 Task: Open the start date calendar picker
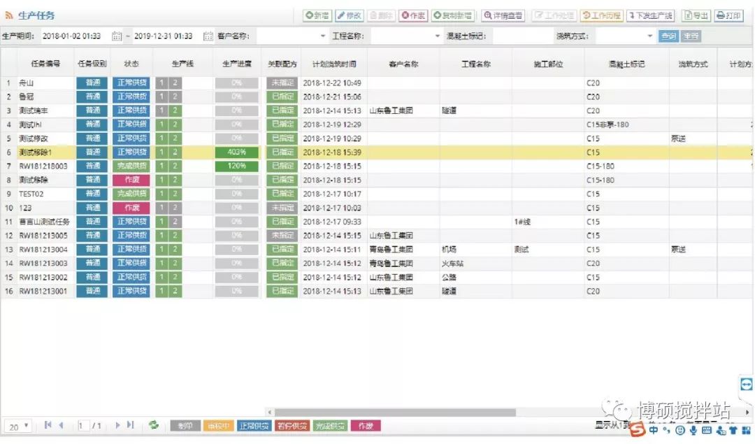tap(117, 36)
